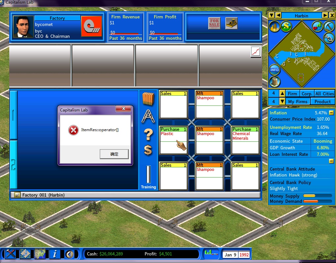This screenshot has width=336, height=263.
Task: Select the Firm filter button
Action: click(x=292, y=94)
